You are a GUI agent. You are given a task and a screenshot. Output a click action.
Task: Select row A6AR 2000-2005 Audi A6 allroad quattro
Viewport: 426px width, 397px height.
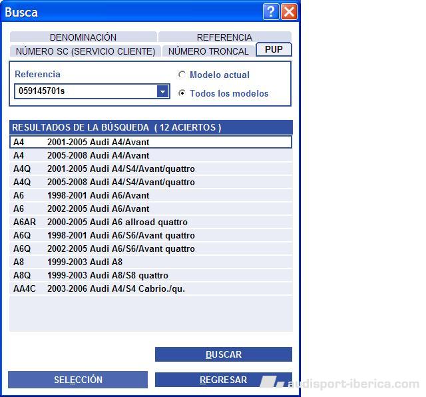(151, 222)
